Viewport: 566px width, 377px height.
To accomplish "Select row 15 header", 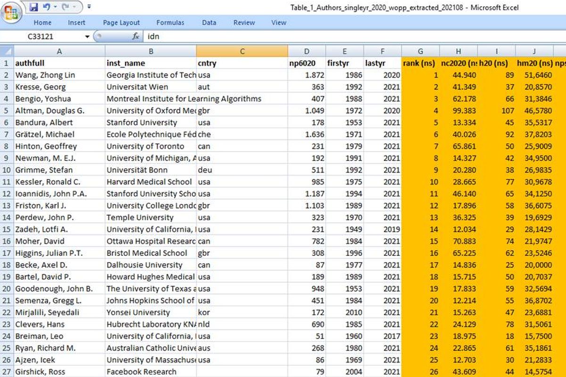I will [6, 229].
